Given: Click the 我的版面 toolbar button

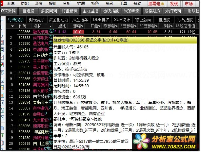Looking at the screenshot, I should pyautogui.click(x=131, y=11).
